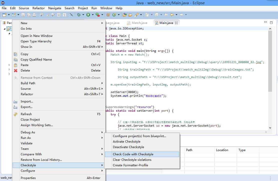Click the Next Annotation icon
The height and width of the screenshot is (181, 278).
click(147, 15)
